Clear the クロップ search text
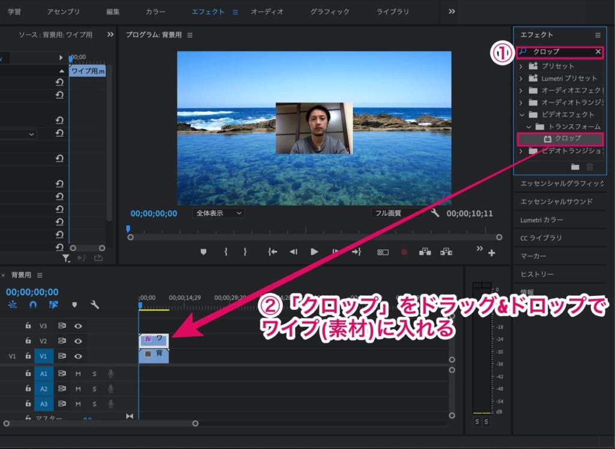Viewport: 615px width, 449px height. [598, 52]
